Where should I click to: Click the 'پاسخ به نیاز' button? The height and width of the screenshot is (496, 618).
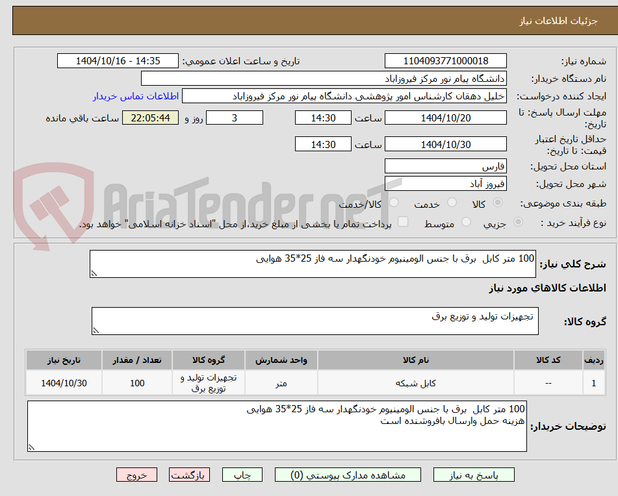(x=474, y=475)
